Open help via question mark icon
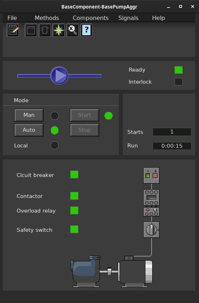The width and height of the screenshot is (199, 303). pyautogui.click(x=86, y=30)
